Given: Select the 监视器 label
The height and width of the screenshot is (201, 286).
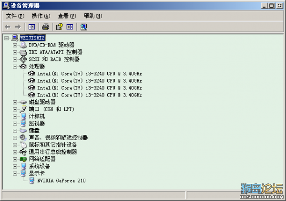Looking at the screenshot, I should pos(37,124).
